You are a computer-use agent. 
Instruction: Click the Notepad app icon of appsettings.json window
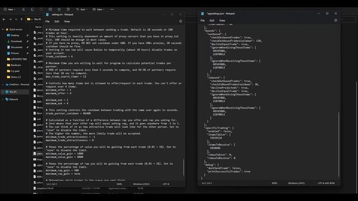[202, 13]
